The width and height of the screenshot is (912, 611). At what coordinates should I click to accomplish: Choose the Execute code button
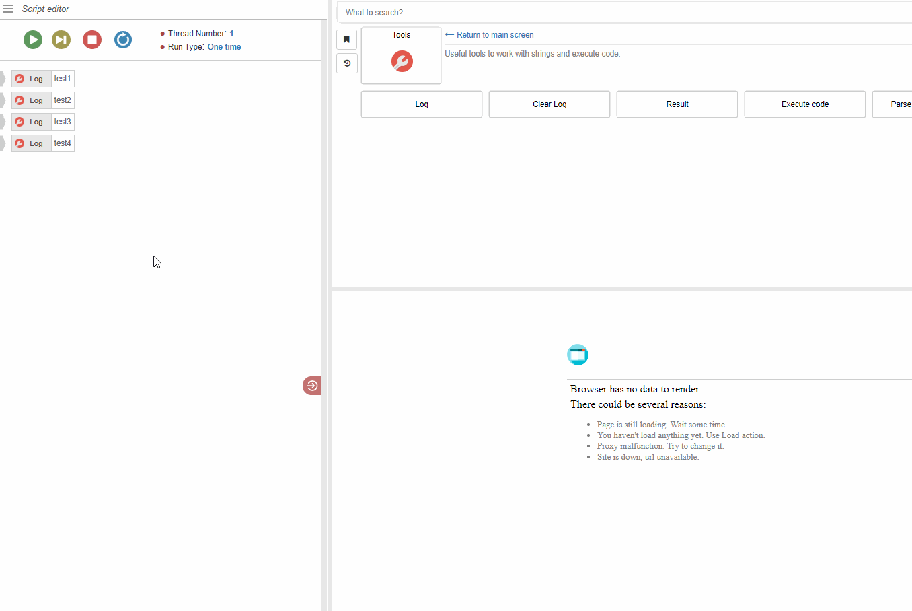click(x=805, y=104)
